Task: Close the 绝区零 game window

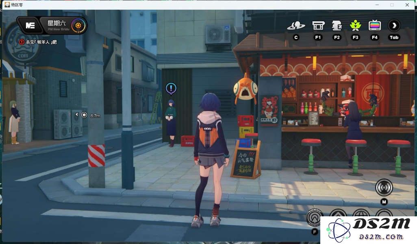Action: click(407, 5)
